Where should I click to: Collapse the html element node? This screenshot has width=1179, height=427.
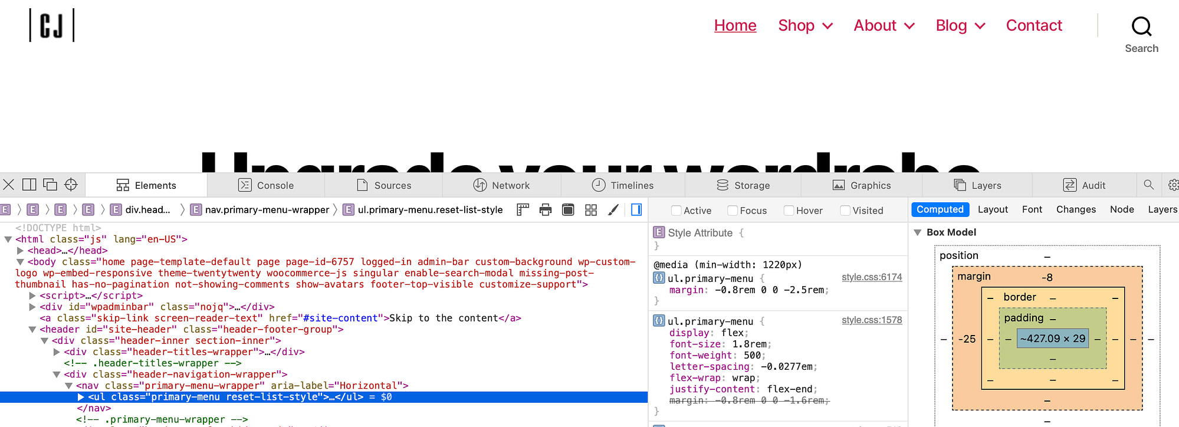8,239
